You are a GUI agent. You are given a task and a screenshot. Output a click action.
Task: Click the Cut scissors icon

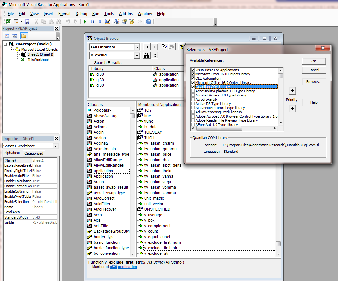click(x=36, y=22)
